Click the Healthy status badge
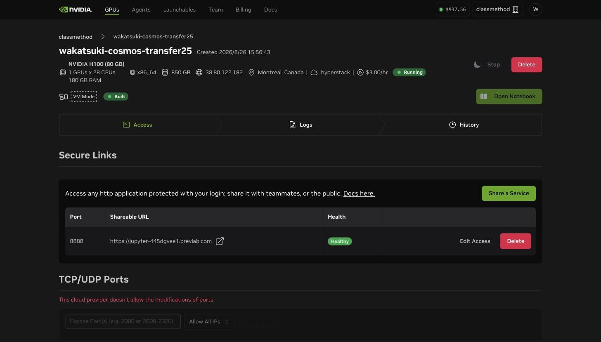 click(x=340, y=241)
